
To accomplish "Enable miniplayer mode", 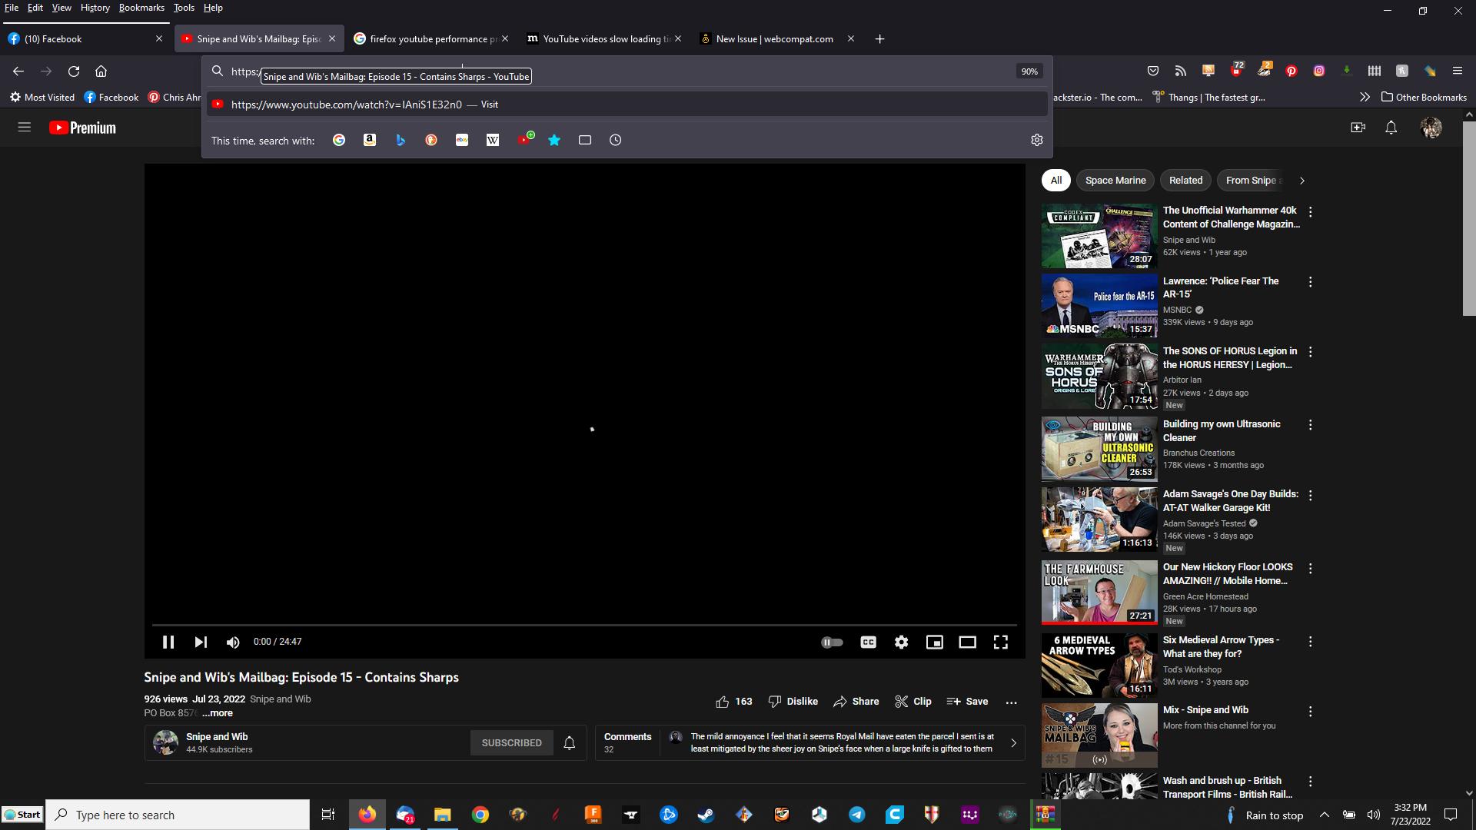I will click(x=934, y=642).
